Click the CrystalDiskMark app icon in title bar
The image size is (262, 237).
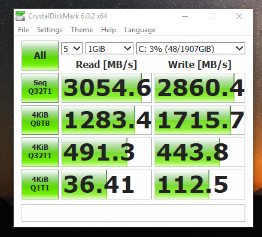click(20, 16)
